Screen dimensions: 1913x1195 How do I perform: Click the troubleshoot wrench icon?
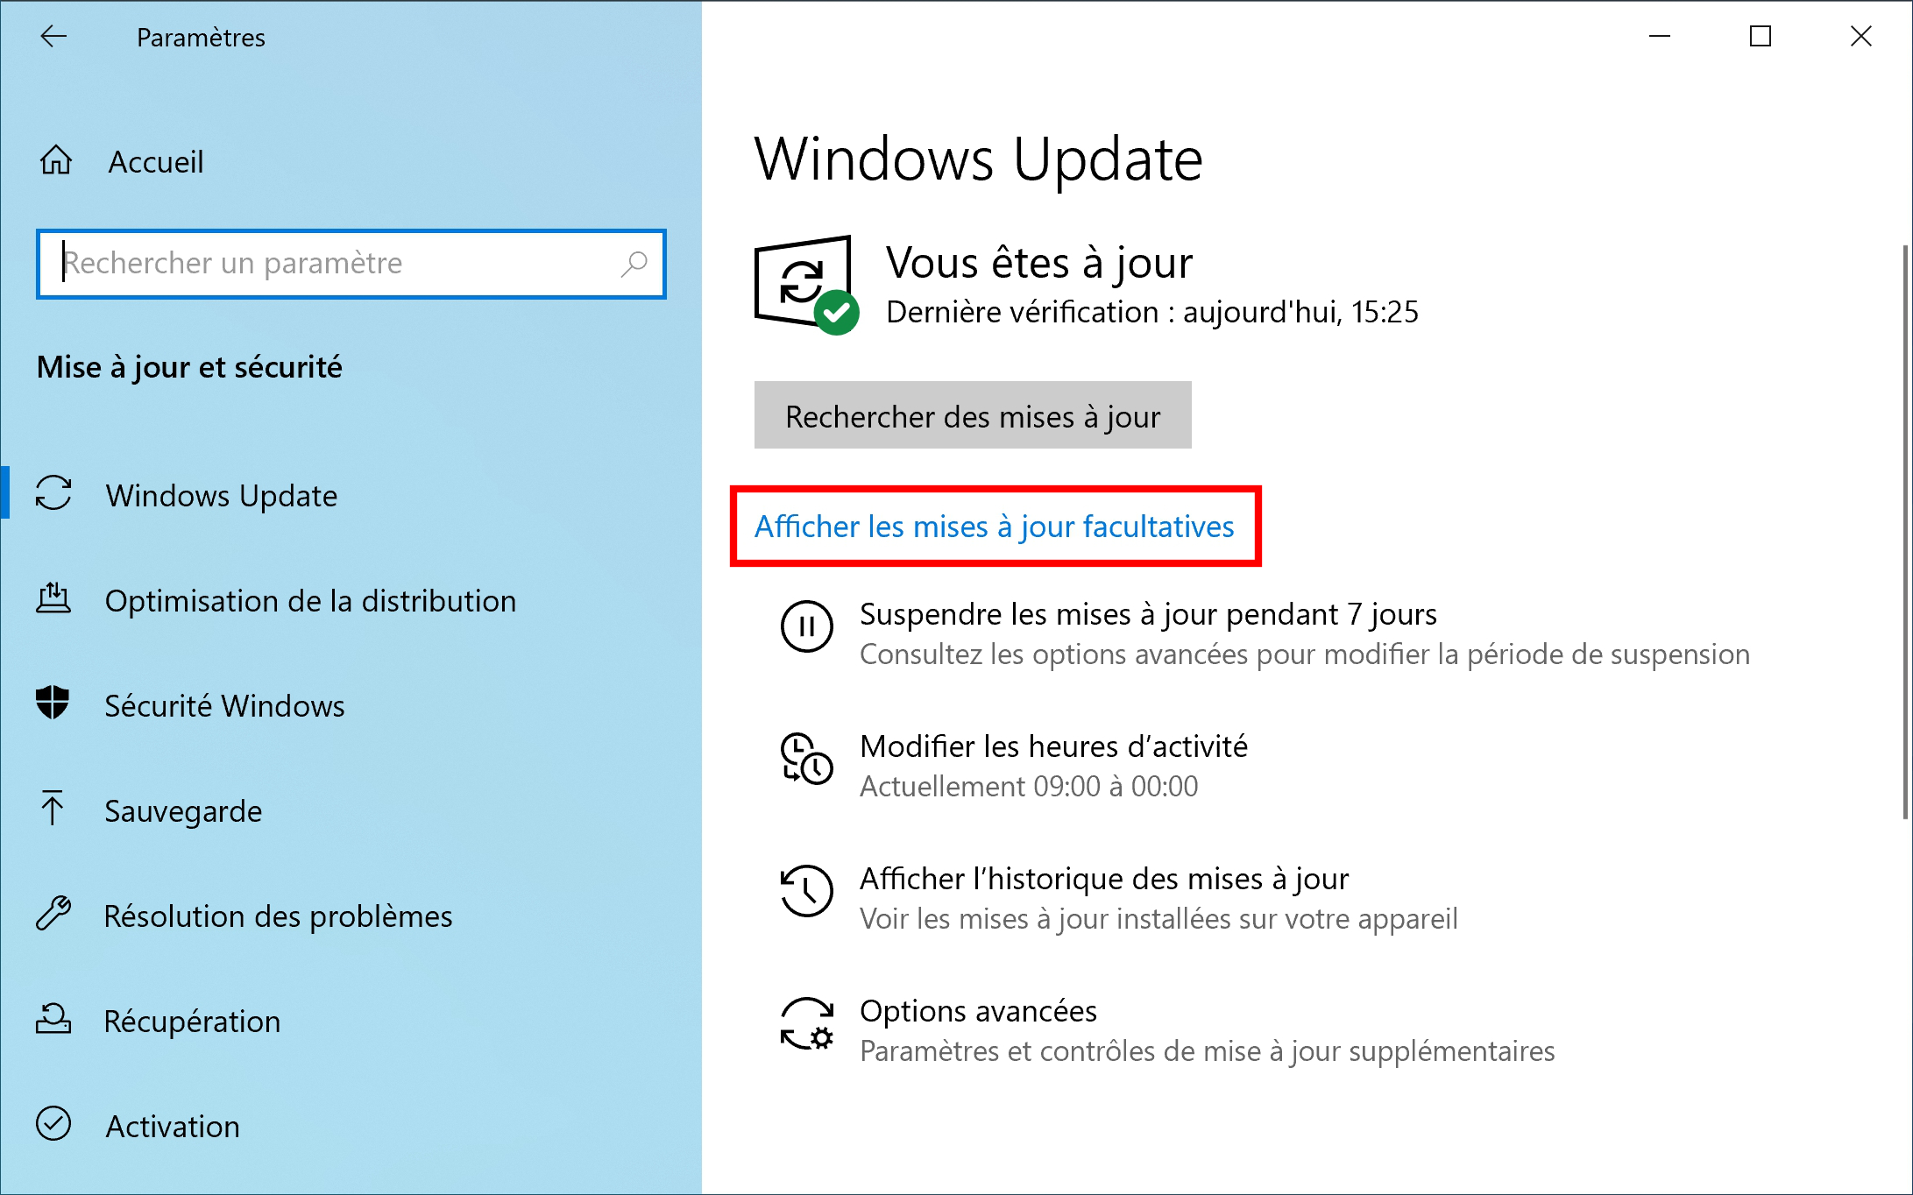point(53,913)
